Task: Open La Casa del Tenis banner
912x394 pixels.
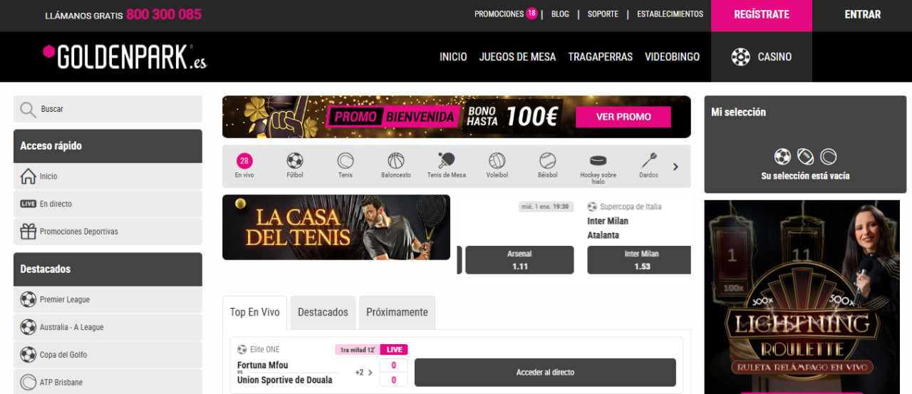Action: [x=336, y=227]
